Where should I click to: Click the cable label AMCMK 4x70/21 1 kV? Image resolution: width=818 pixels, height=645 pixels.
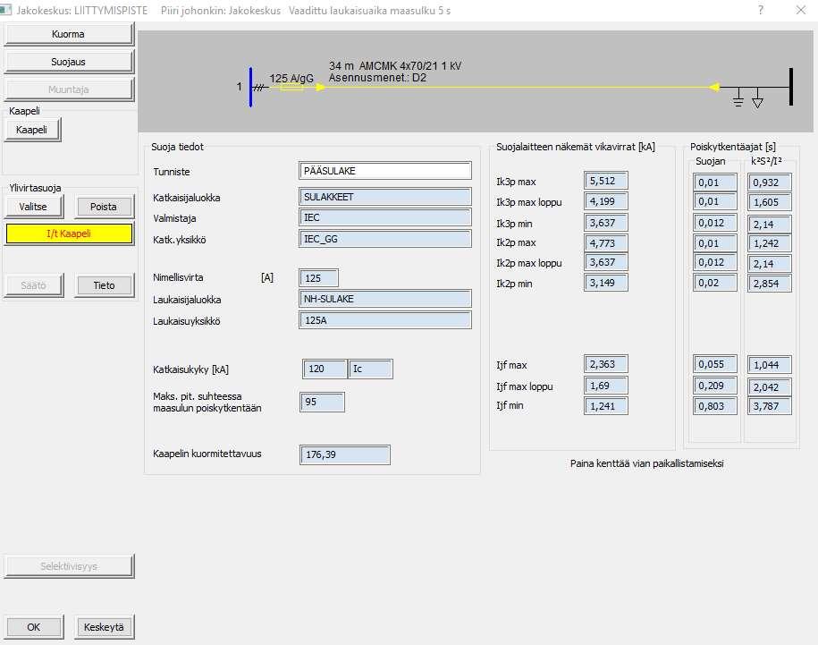tap(410, 66)
